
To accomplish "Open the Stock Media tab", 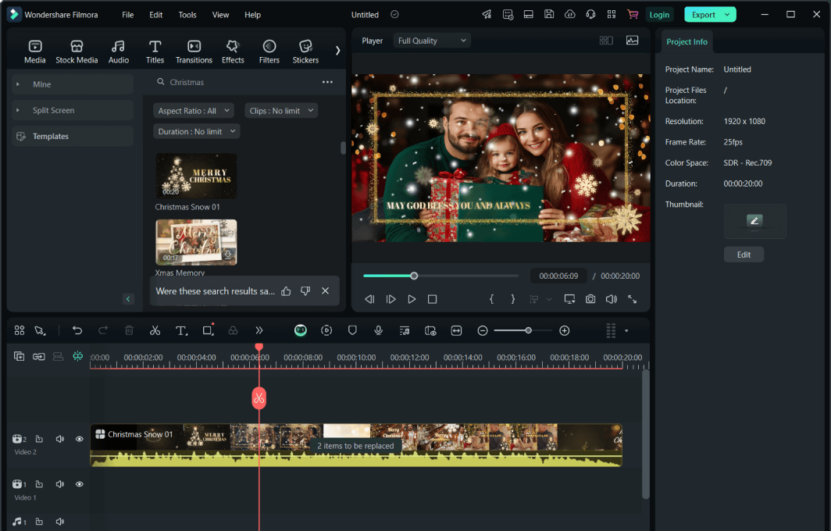I will 77,52.
